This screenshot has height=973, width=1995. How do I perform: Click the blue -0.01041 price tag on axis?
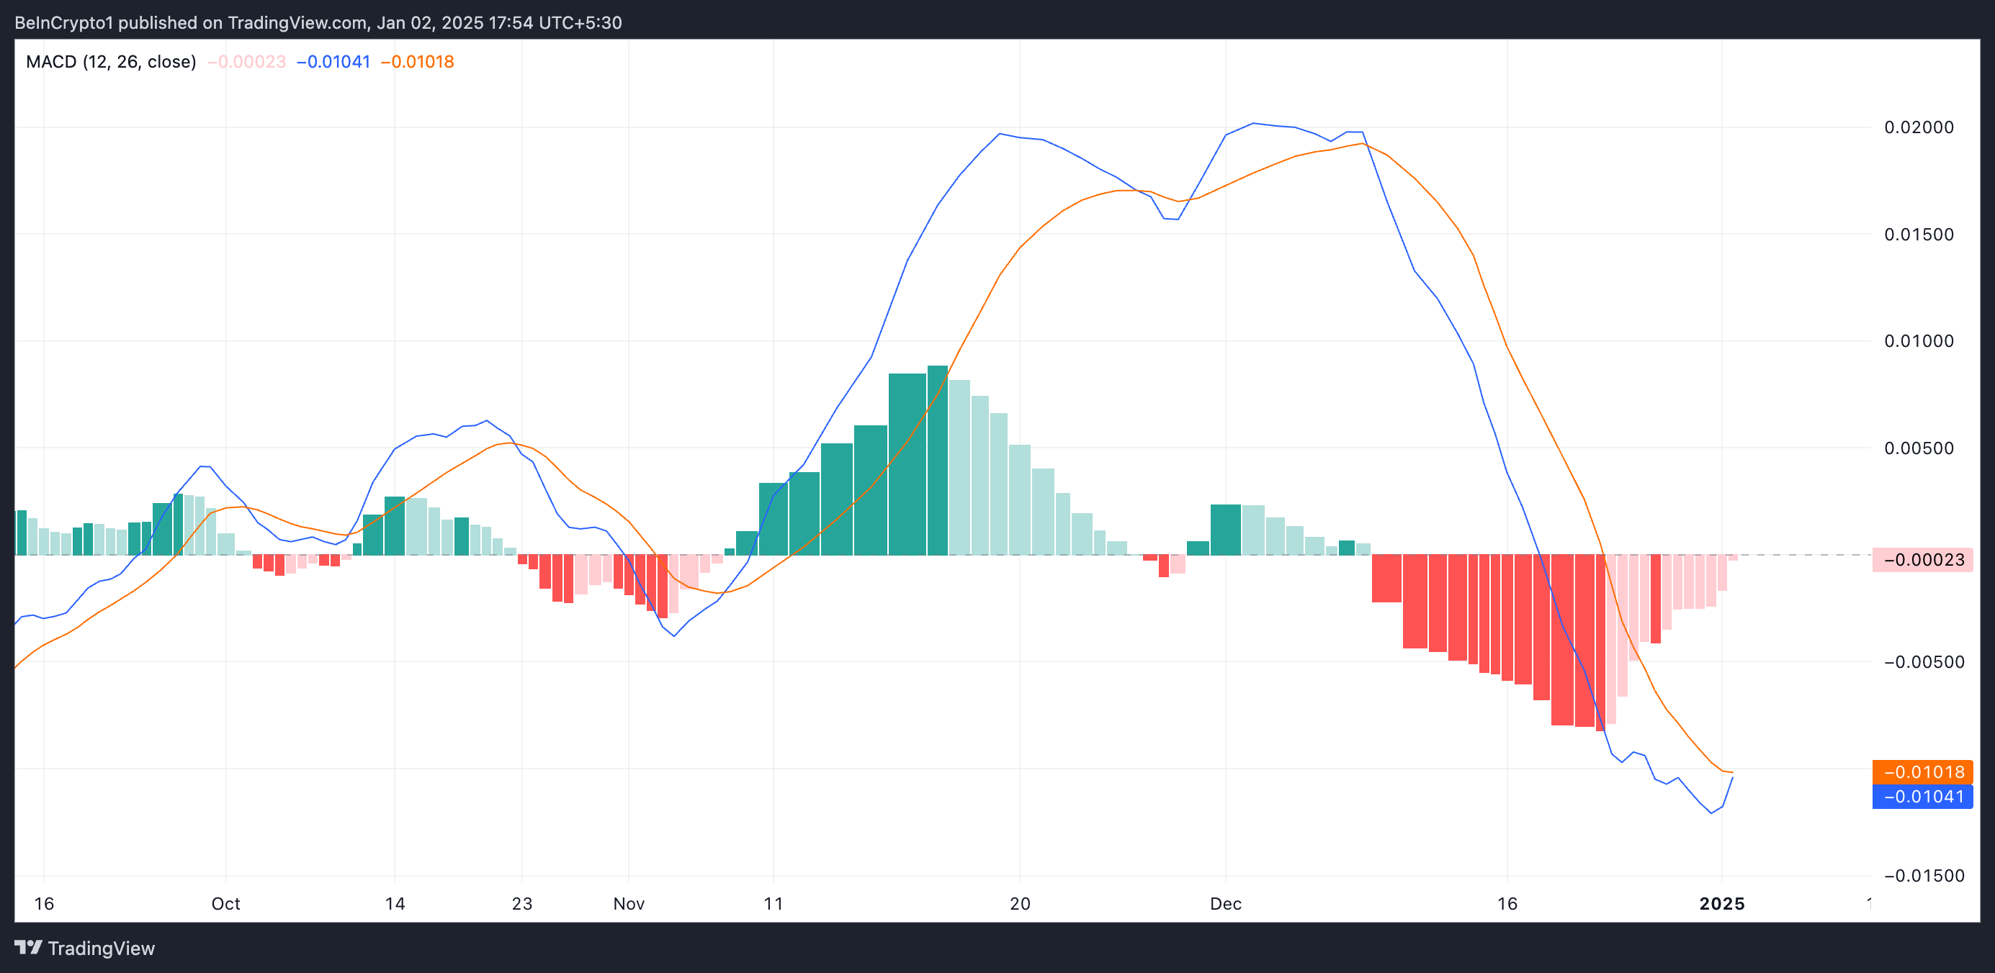tap(1922, 797)
